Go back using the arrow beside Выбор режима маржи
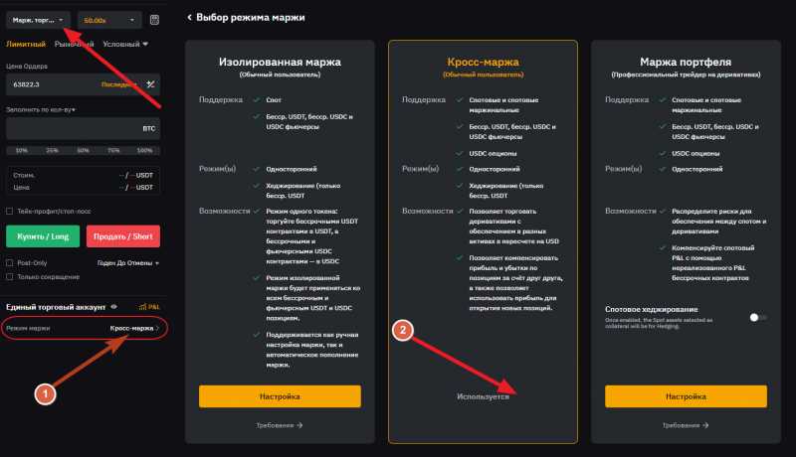This screenshot has height=457, width=796. (190, 18)
